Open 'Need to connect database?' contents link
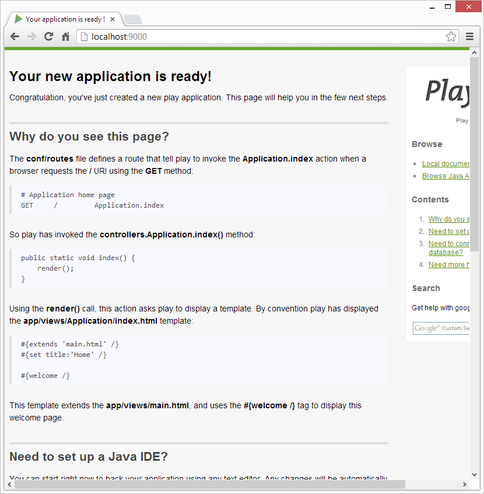The image size is (484, 494). click(449, 248)
